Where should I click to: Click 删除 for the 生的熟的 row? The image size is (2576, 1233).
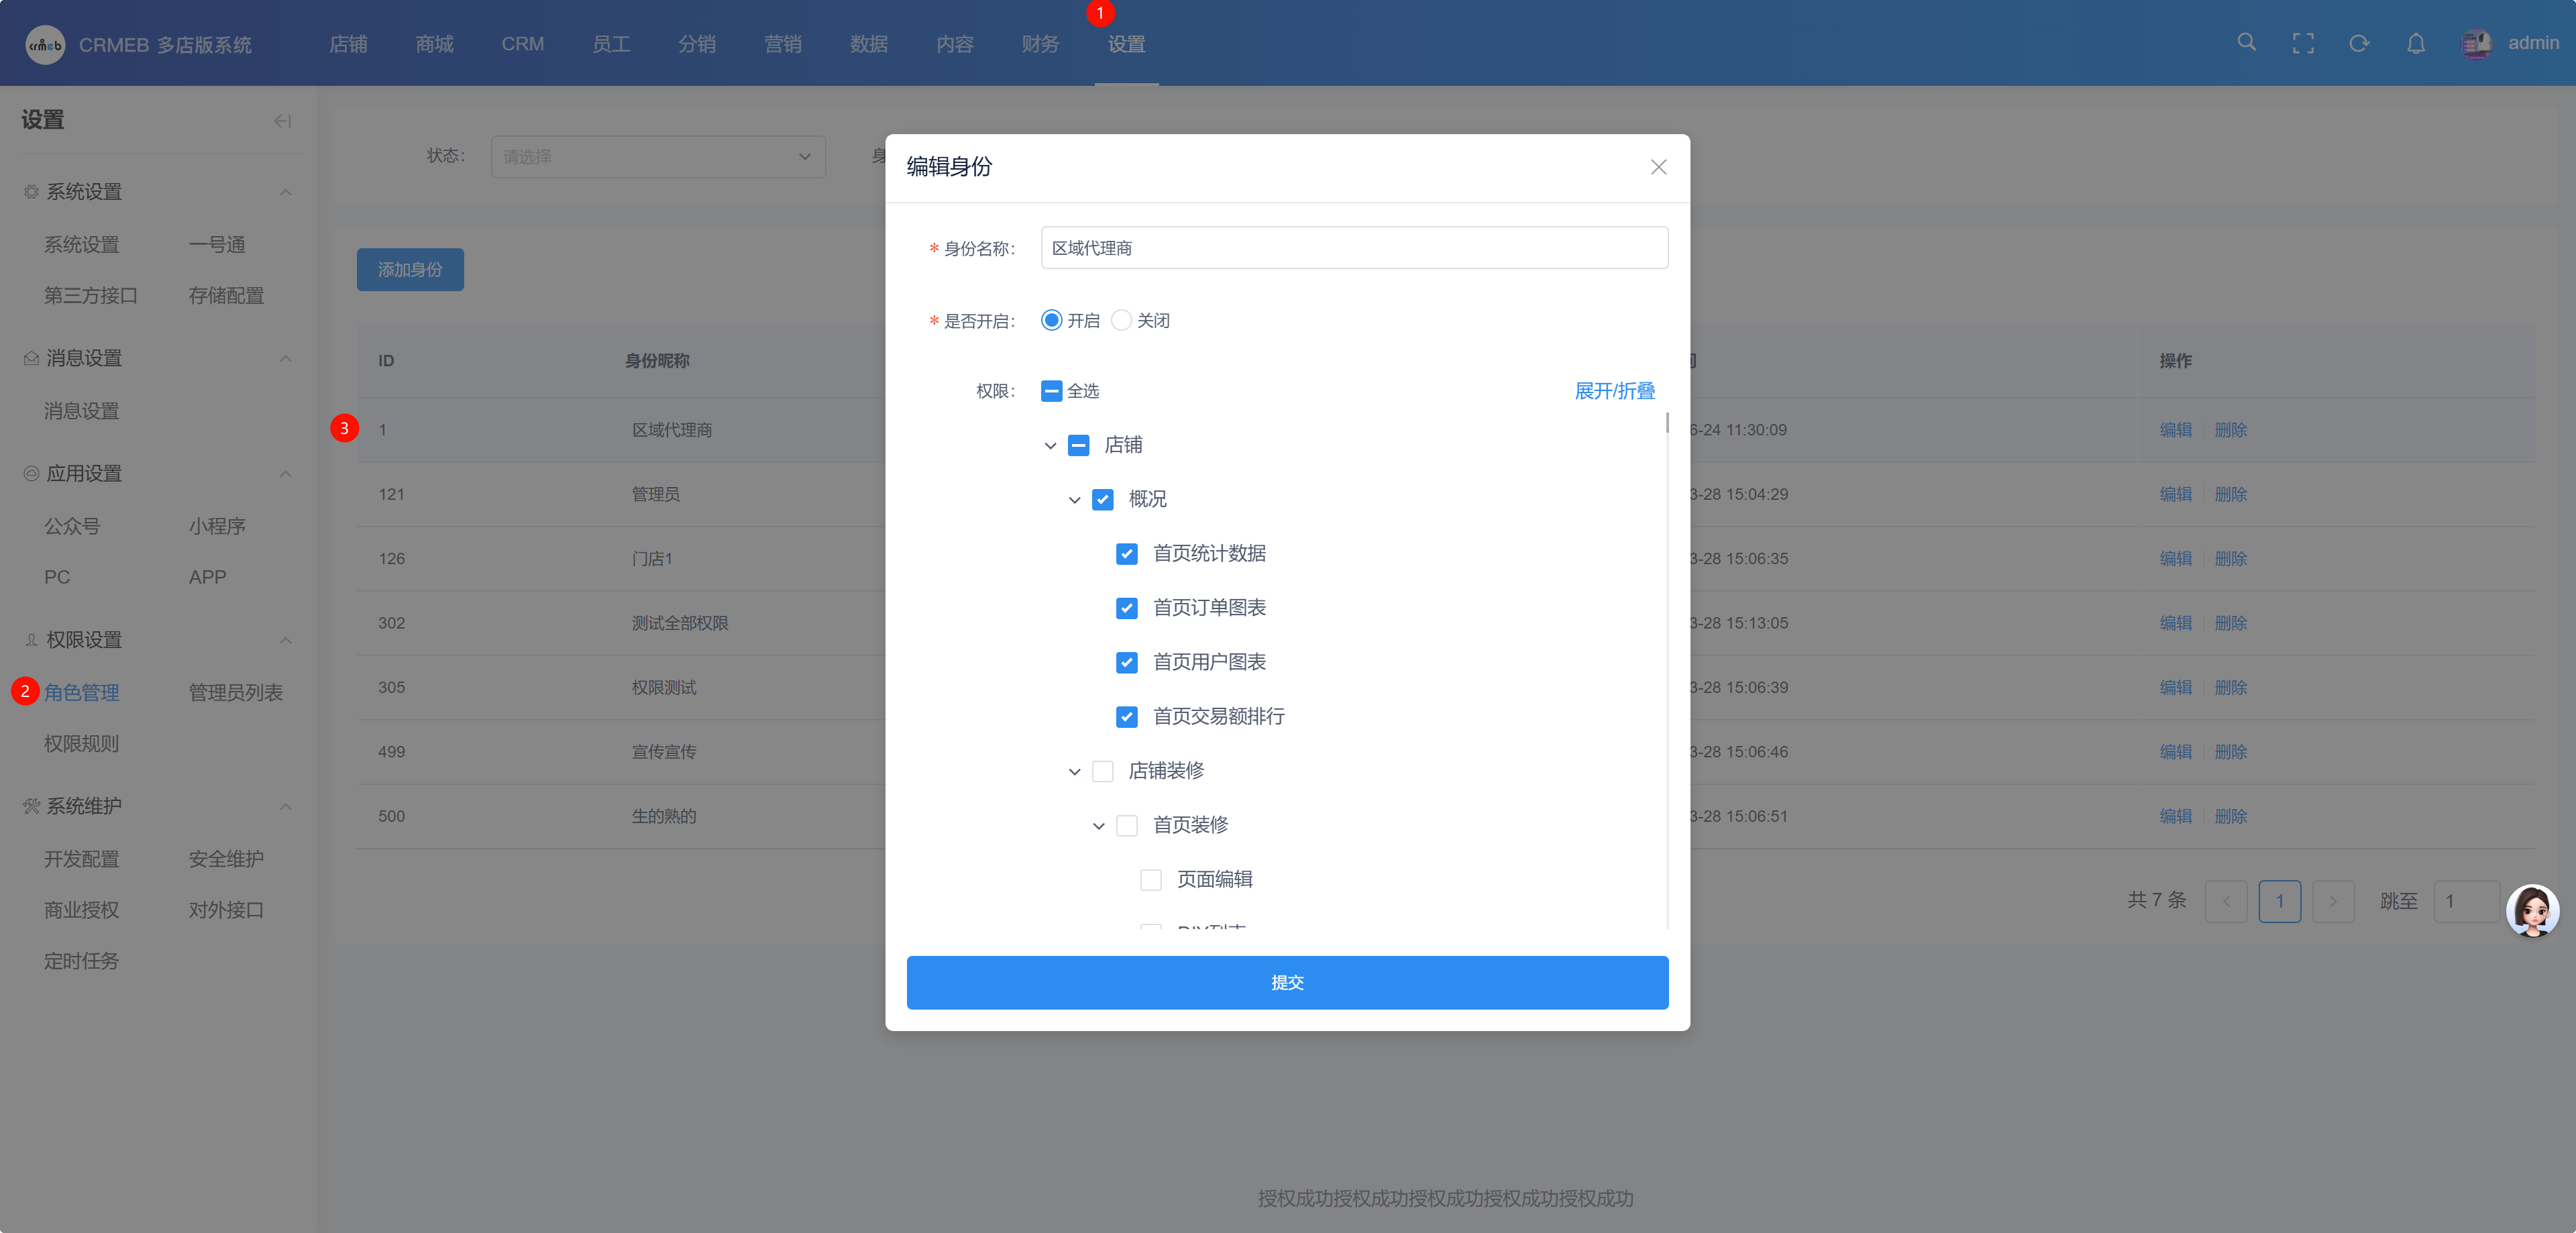coord(2230,816)
